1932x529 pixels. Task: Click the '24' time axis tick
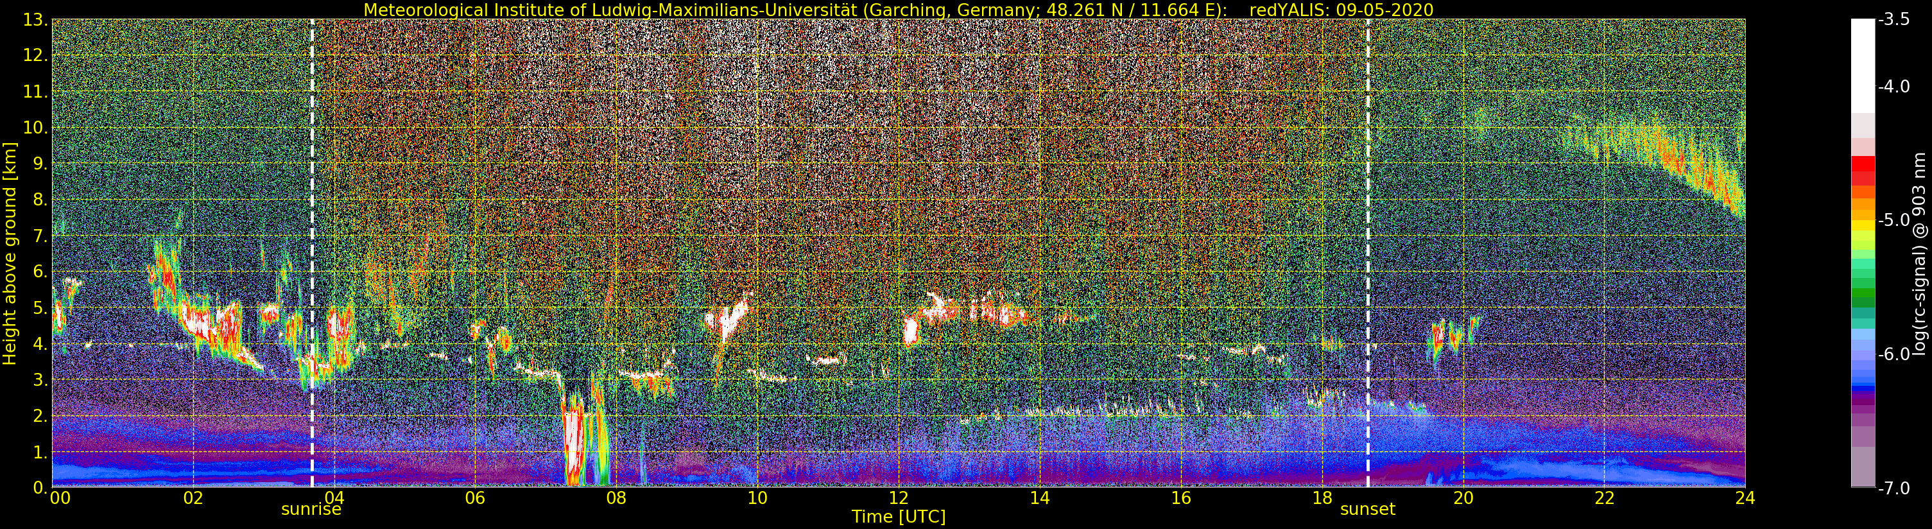pyautogui.click(x=1745, y=498)
